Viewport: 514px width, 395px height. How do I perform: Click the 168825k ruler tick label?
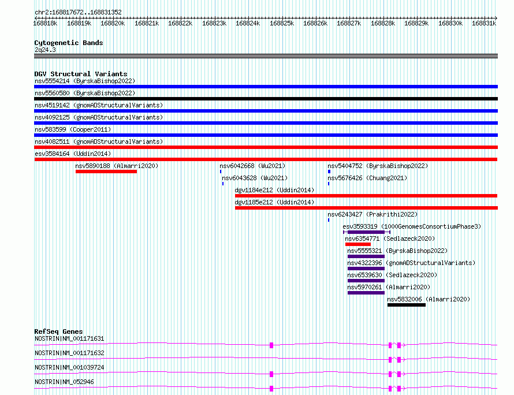[x=282, y=23]
